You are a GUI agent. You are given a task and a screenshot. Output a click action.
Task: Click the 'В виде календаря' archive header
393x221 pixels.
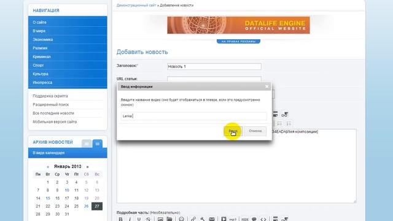pyautogui.click(x=68, y=153)
